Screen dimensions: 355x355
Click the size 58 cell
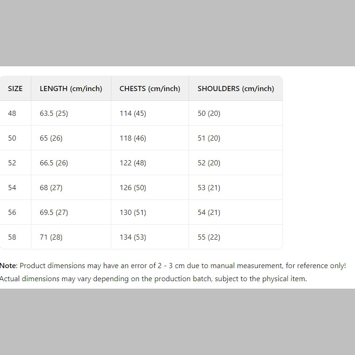(x=12, y=237)
